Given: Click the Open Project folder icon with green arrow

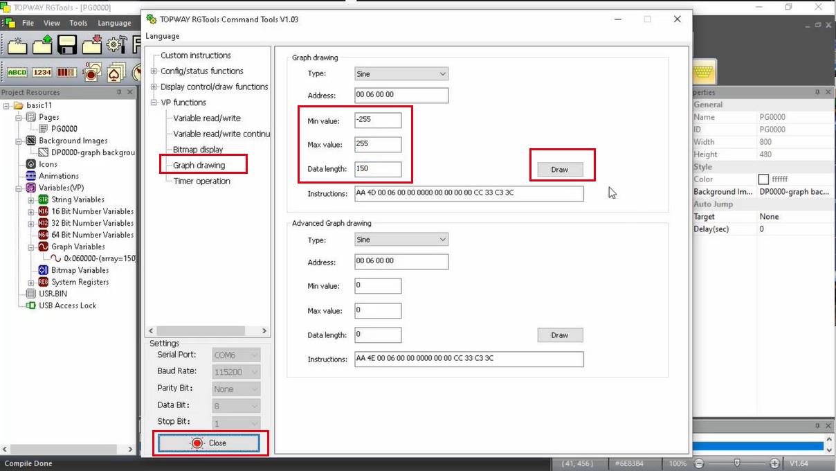Looking at the screenshot, I should [x=42, y=45].
